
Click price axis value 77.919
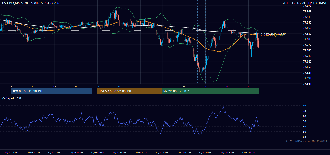point(307,17)
